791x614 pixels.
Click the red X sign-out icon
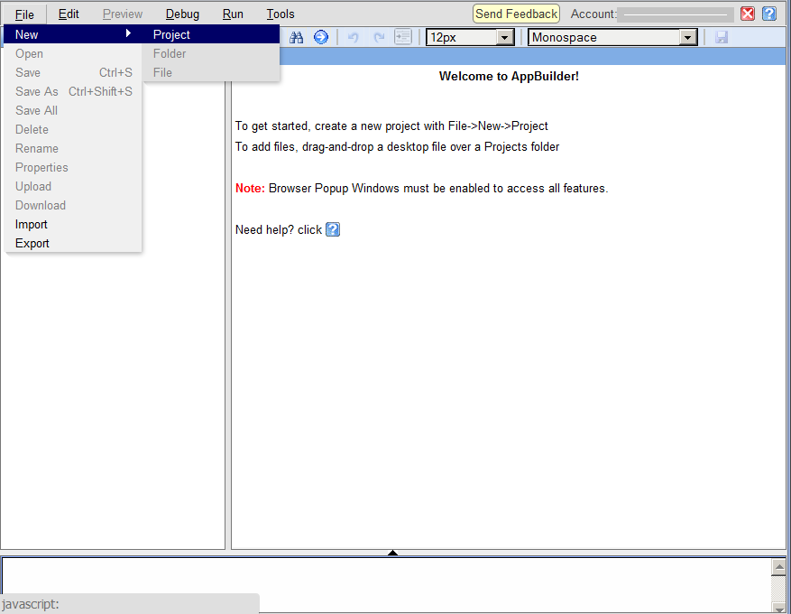pos(748,14)
